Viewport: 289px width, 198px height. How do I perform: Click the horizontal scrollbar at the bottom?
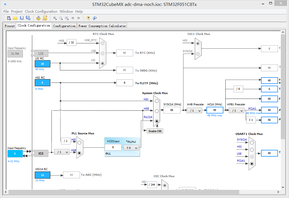tap(124, 192)
